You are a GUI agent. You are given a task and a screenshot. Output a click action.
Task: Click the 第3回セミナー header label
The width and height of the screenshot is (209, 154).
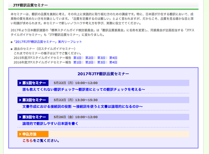click(33, 117)
